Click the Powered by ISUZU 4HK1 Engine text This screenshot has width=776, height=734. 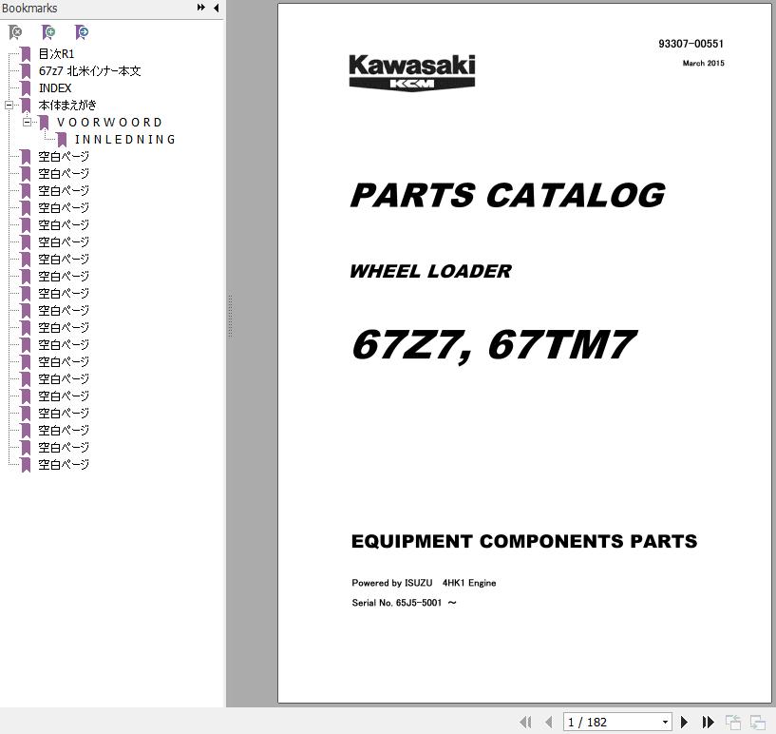coord(424,583)
